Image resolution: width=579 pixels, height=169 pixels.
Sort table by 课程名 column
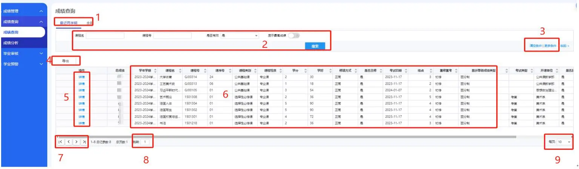click(x=180, y=70)
